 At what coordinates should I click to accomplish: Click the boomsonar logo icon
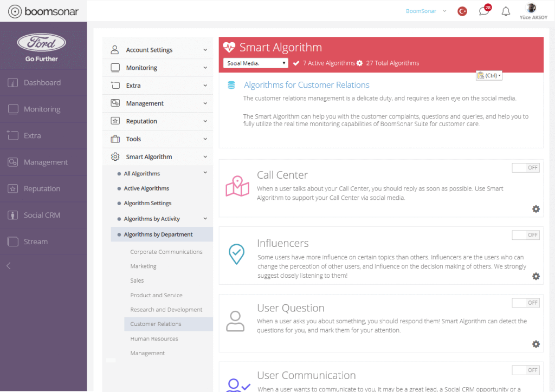[x=15, y=11]
